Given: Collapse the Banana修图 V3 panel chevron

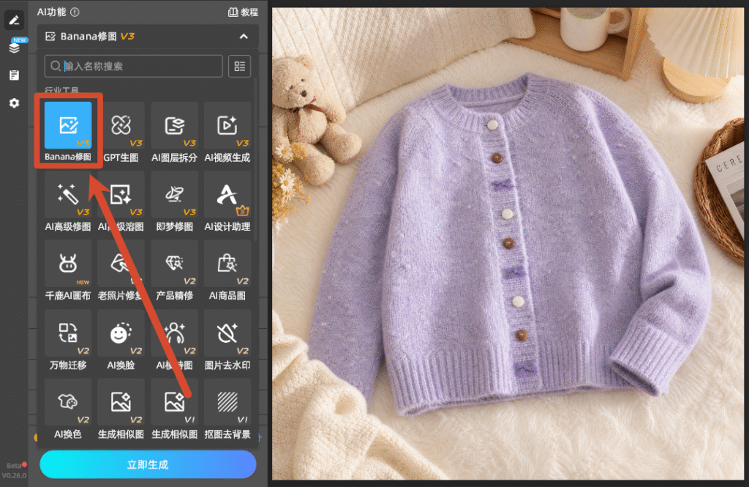Looking at the screenshot, I should (244, 37).
